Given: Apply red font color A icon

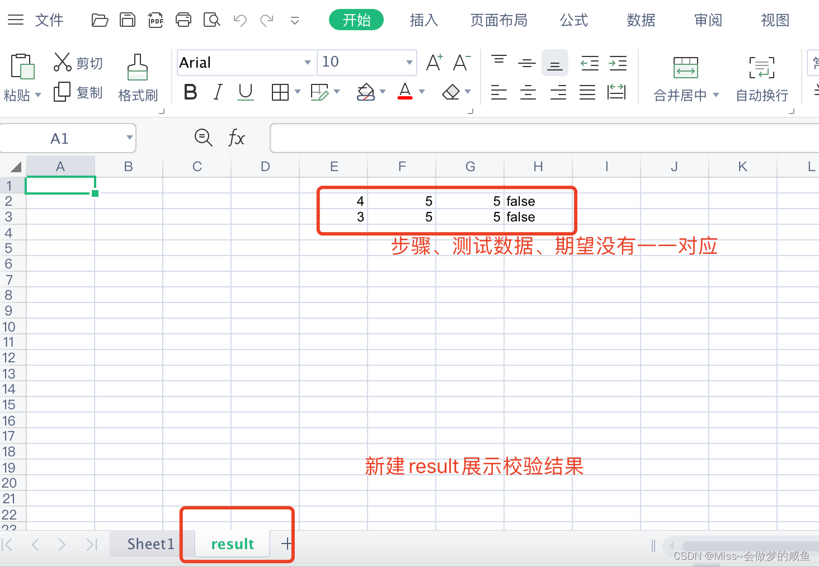Looking at the screenshot, I should point(405,91).
